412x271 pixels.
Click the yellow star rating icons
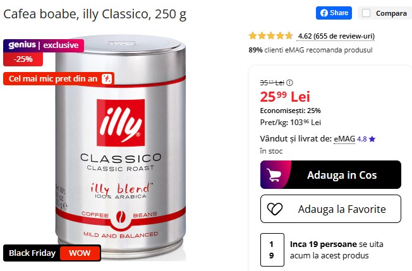tap(270, 36)
